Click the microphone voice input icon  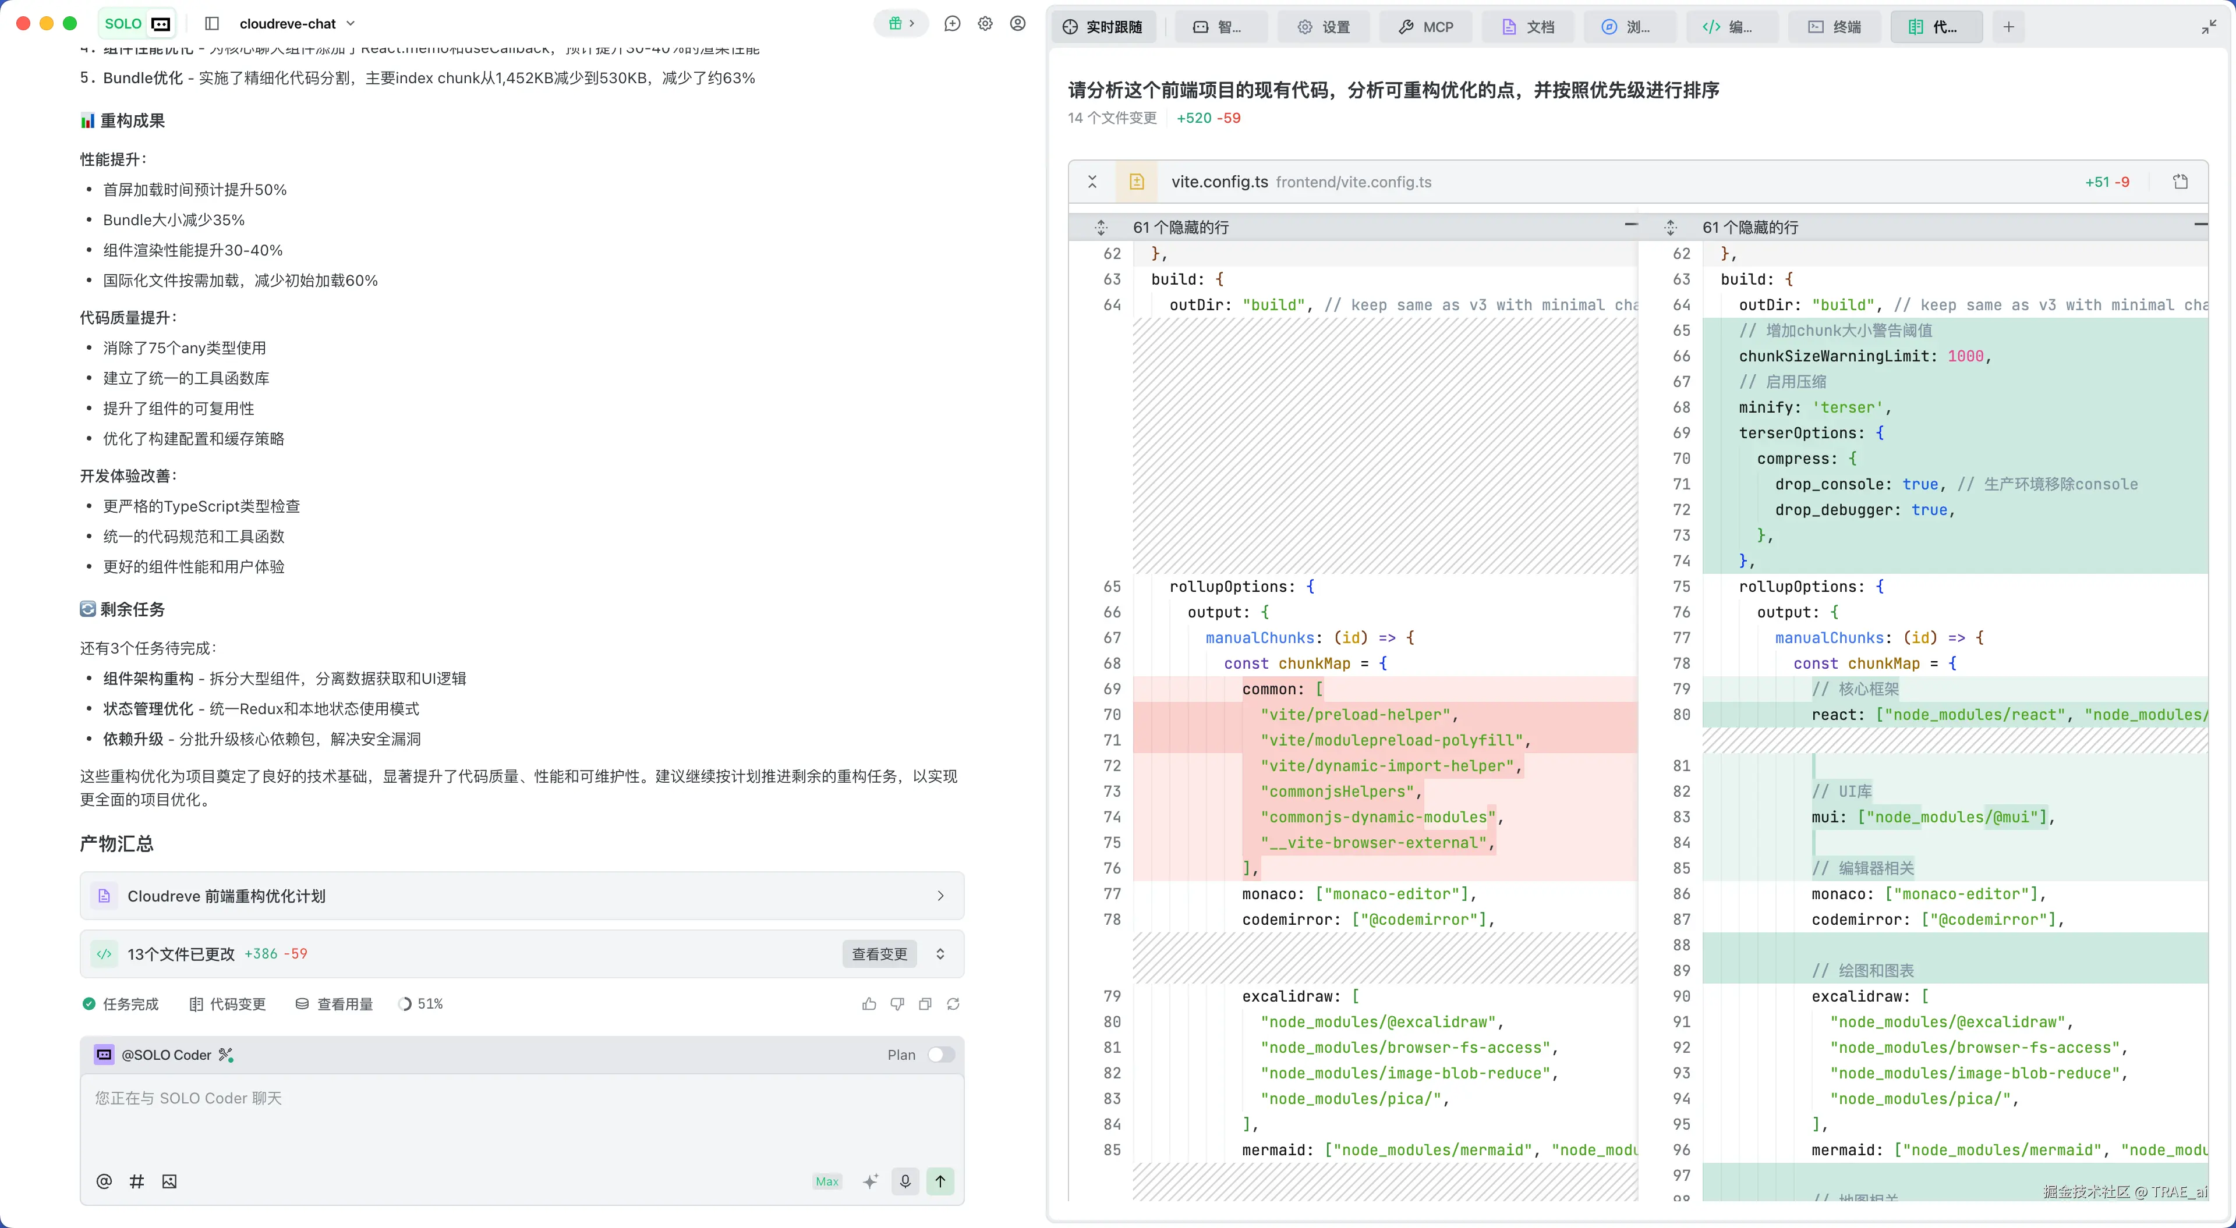(x=905, y=1181)
